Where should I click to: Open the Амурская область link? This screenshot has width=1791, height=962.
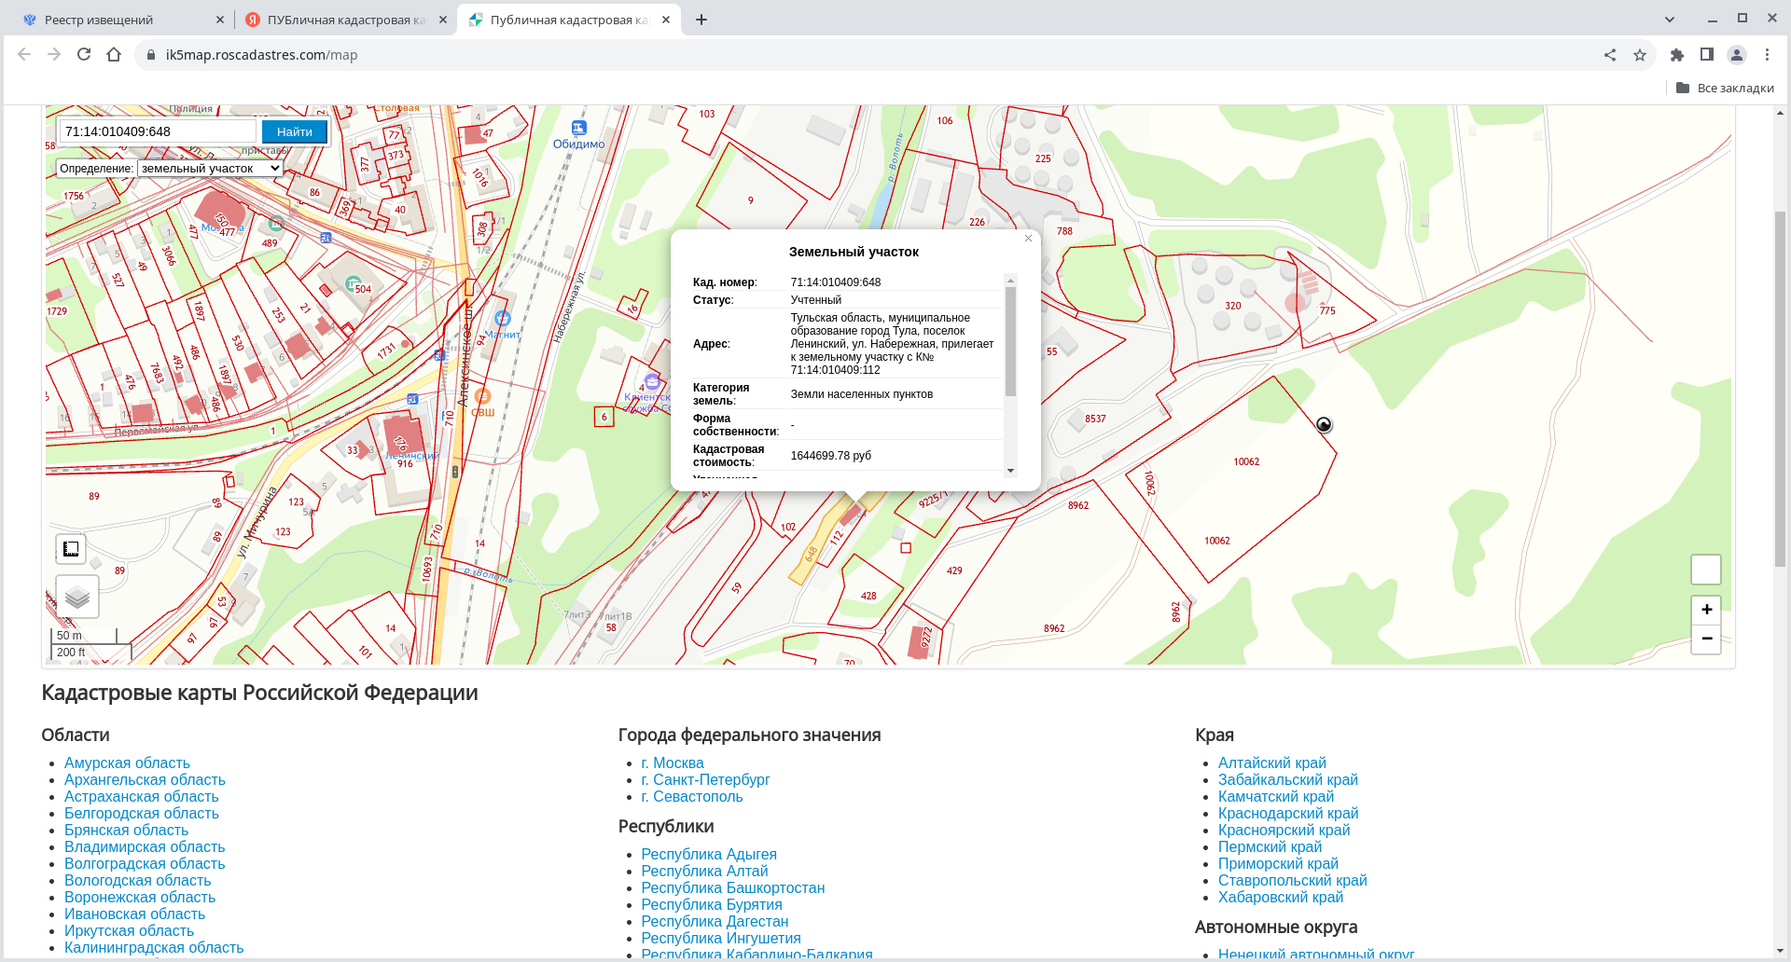[127, 763]
